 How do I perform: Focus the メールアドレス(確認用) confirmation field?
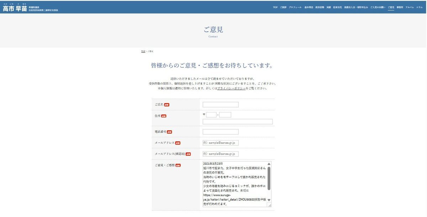pyautogui.click(x=221, y=154)
